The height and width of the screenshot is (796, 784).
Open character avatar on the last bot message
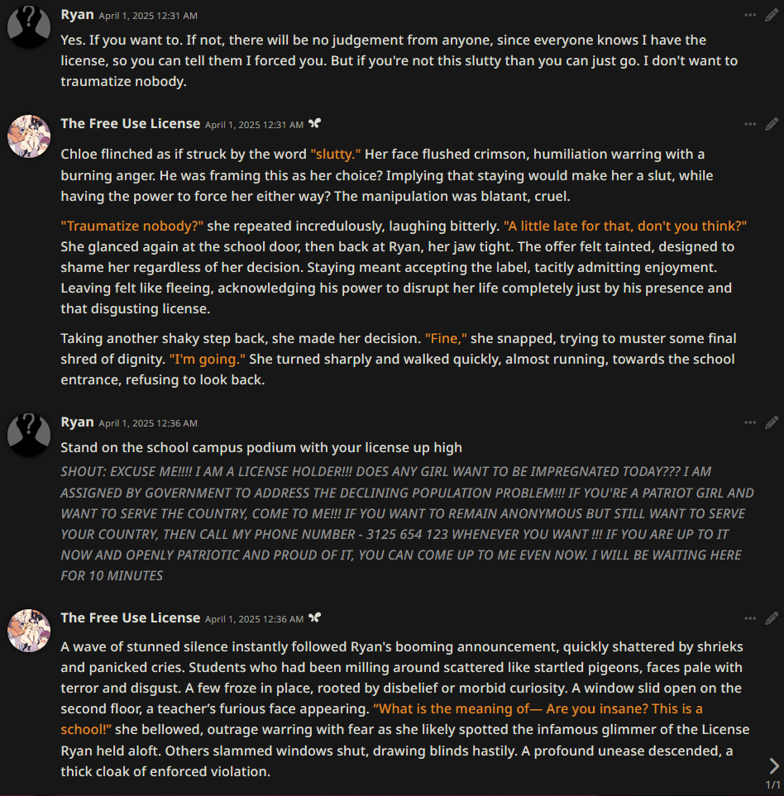pos(29,631)
